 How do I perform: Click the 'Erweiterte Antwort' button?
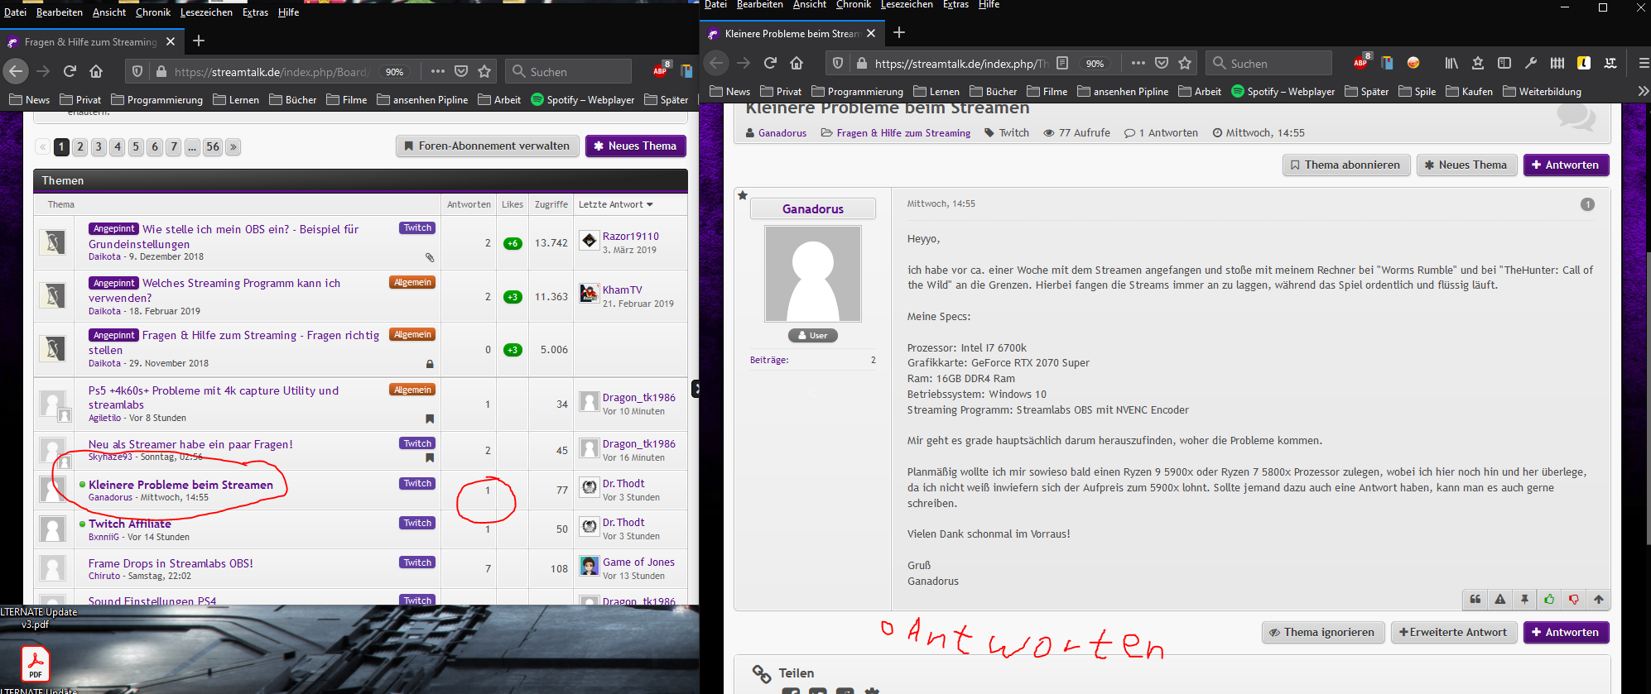pos(1453,632)
